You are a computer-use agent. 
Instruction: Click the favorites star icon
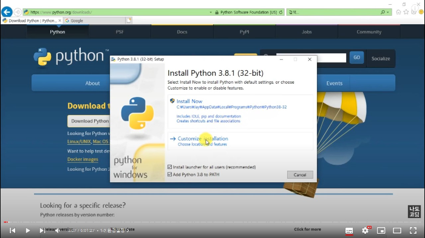(x=406, y=12)
